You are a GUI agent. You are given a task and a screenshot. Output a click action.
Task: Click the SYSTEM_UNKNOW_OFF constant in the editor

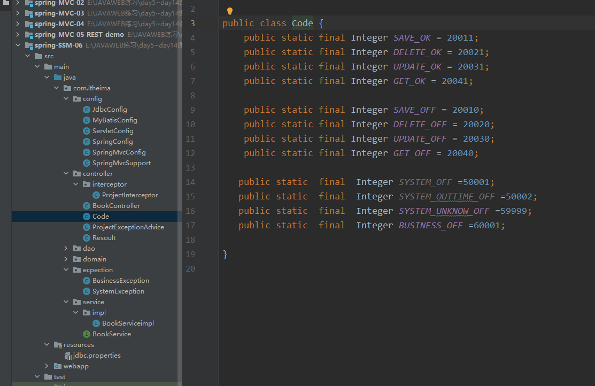(444, 211)
